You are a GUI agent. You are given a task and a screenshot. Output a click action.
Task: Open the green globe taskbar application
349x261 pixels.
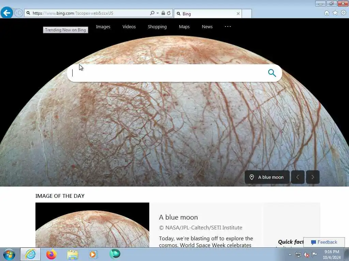[x=115, y=254]
